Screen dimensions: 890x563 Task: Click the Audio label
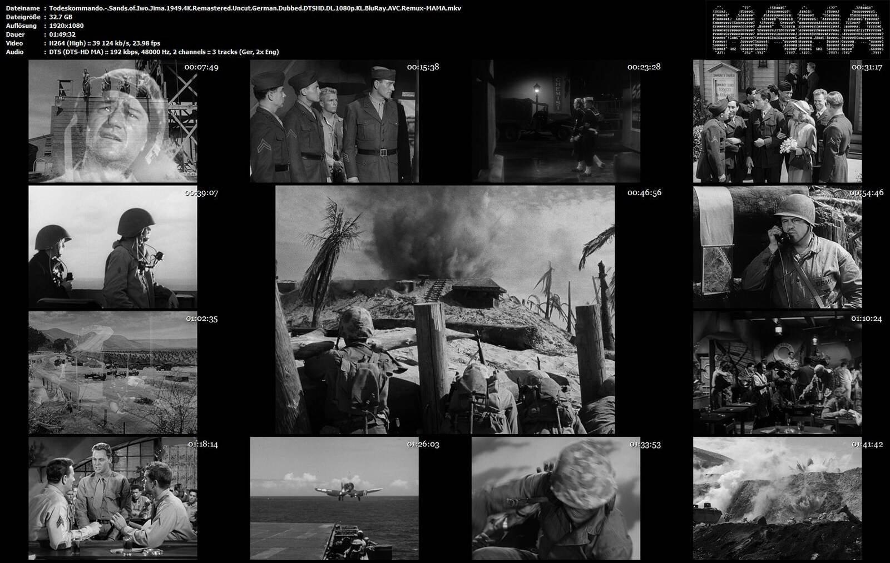14,52
